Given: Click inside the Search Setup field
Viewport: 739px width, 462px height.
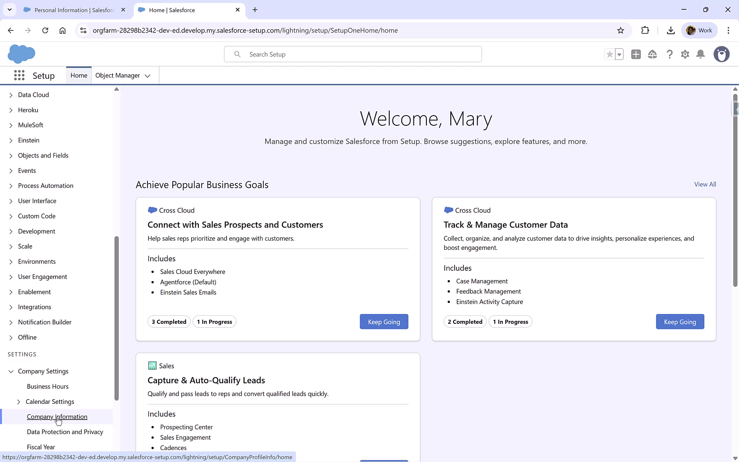Looking at the screenshot, I should [x=353, y=54].
